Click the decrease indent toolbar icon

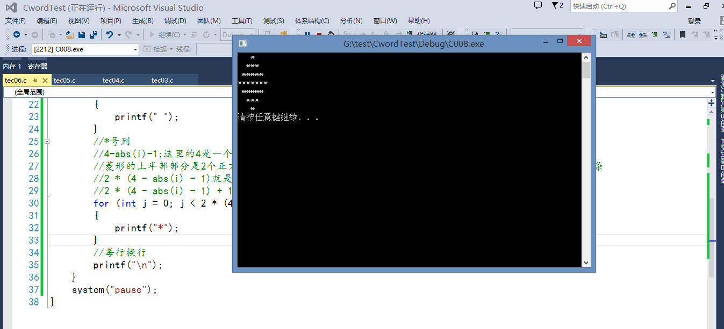coord(630,34)
